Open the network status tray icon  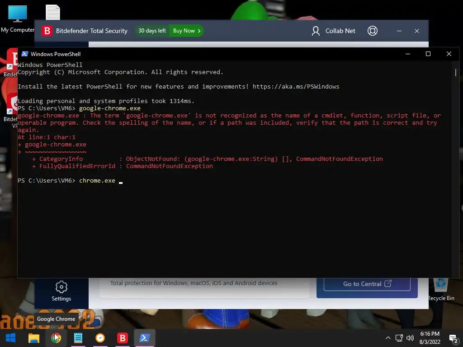(x=399, y=338)
